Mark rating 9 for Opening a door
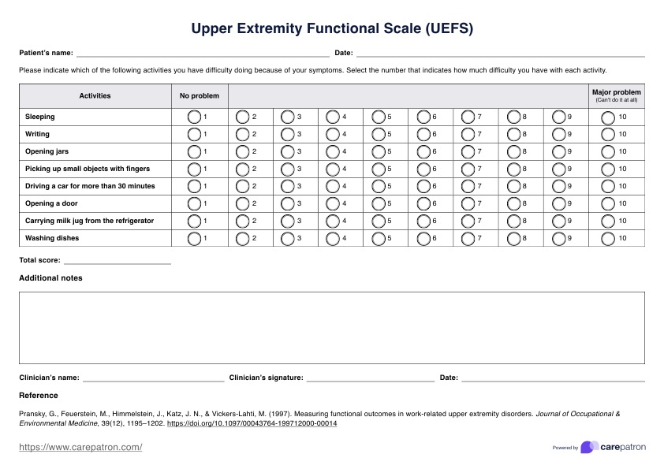Image resolution: width=664 pixels, height=469 pixels. 559,203
